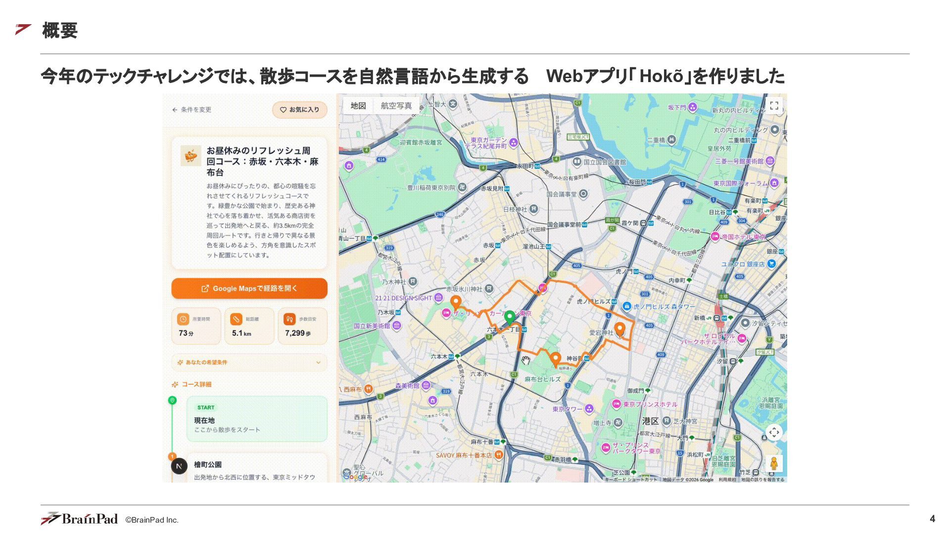Viewport: 950px width, 534px height.
Task: Click the heart icon in the お気に入り button
Action: [283, 110]
